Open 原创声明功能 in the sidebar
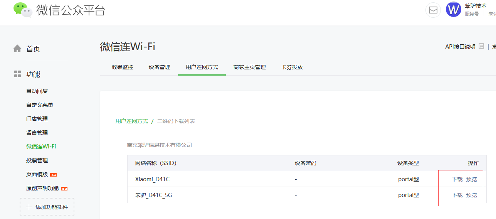The height and width of the screenshot is (219, 496). 42,188
